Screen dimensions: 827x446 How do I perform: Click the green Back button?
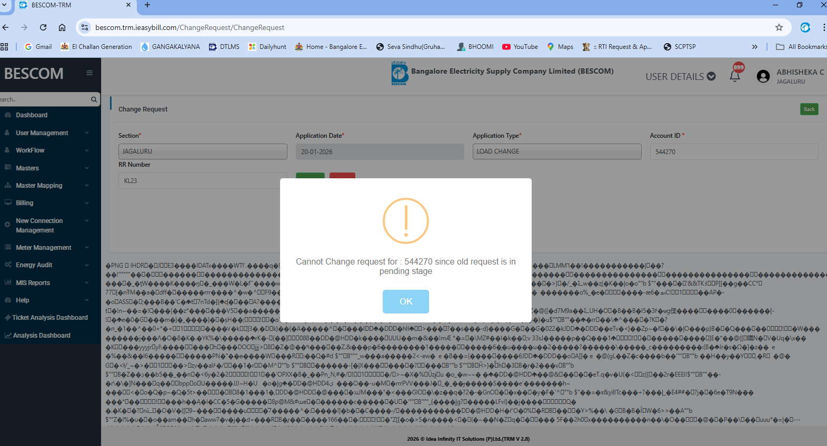[x=809, y=109]
